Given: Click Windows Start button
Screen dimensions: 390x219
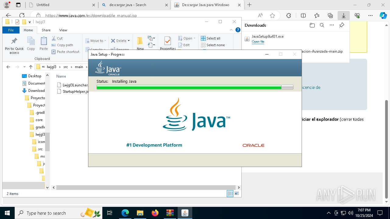Looking at the screenshot, I should coord(7,213).
